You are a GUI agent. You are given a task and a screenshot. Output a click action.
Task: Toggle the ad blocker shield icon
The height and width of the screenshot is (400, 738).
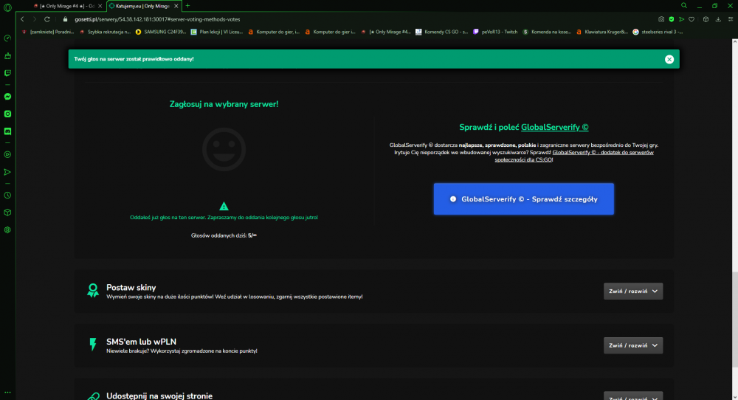click(x=672, y=19)
